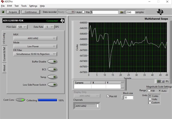The width and height of the screenshot is (172, 119).
Task: Click the 100% progress label
Action: click(61, 100)
